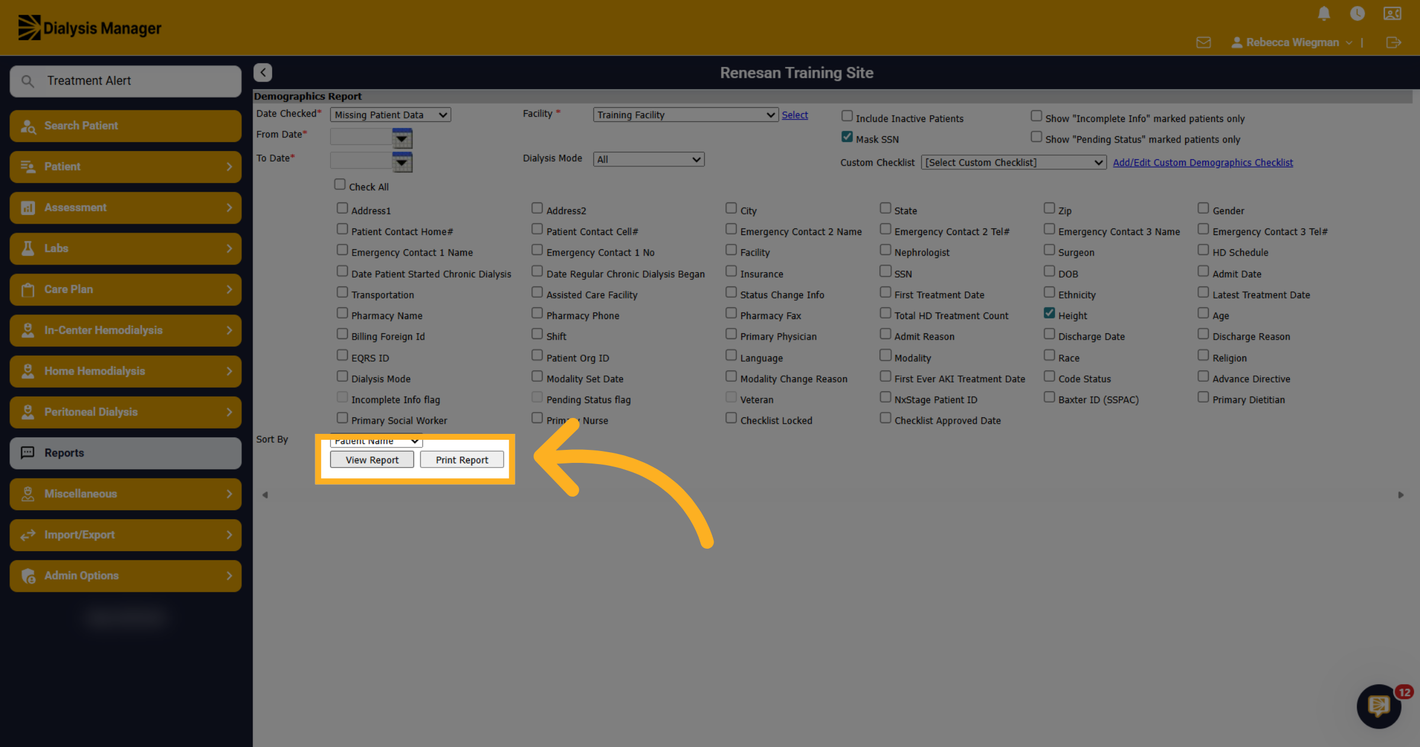The image size is (1420, 747).
Task: Click the Treatment Alert search magnifier icon
Action: click(28, 81)
